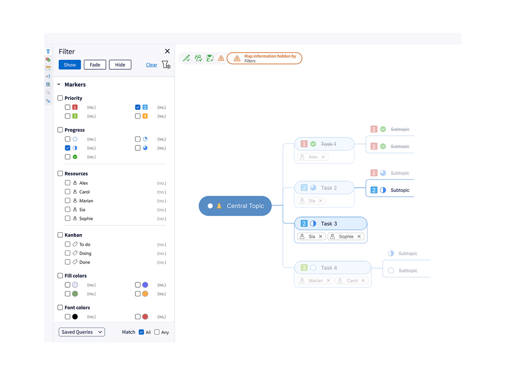506x375 pixels.
Task: Collapse the Markers section chevron
Action: (x=59, y=85)
